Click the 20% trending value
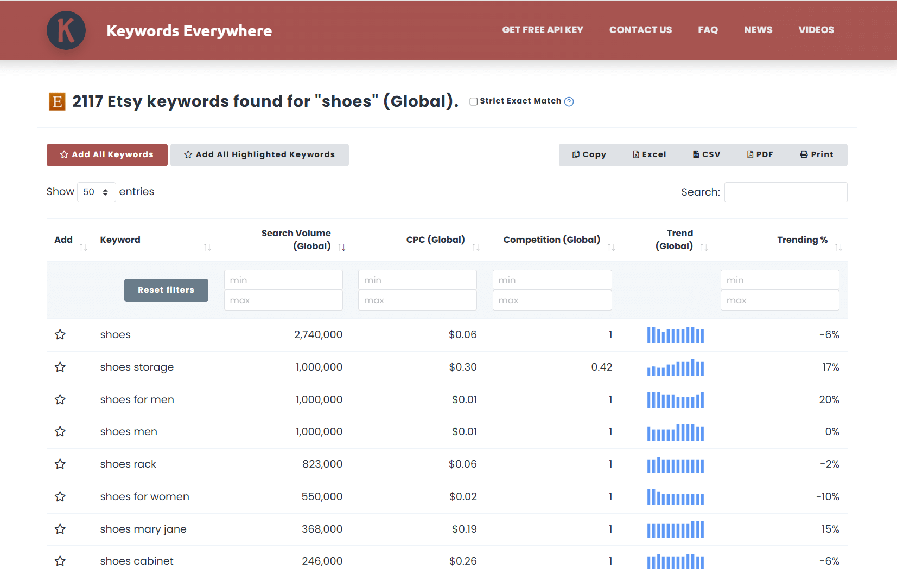The image size is (897, 569). point(829,400)
